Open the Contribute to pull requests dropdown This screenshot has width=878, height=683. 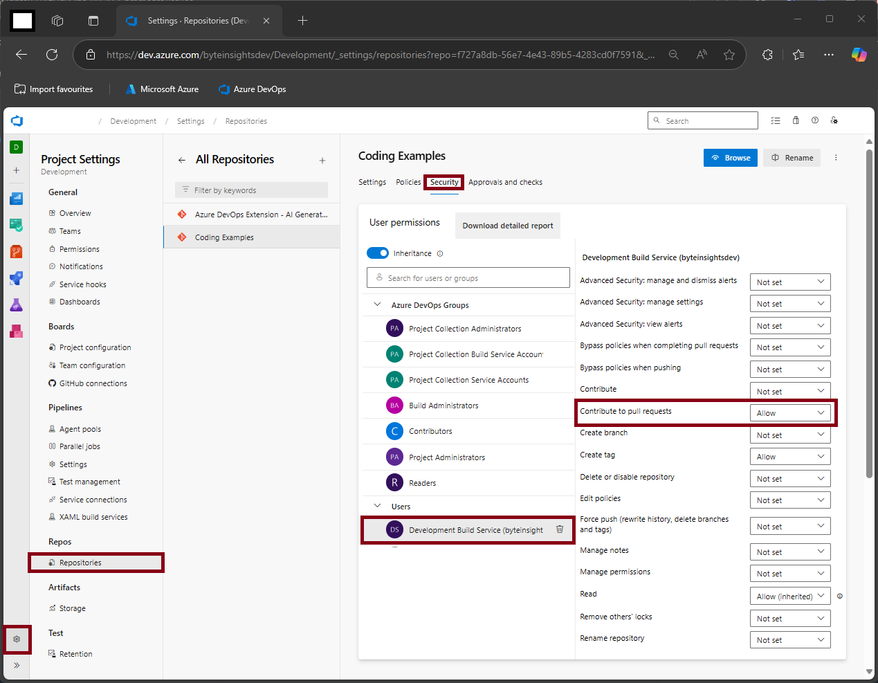790,412
